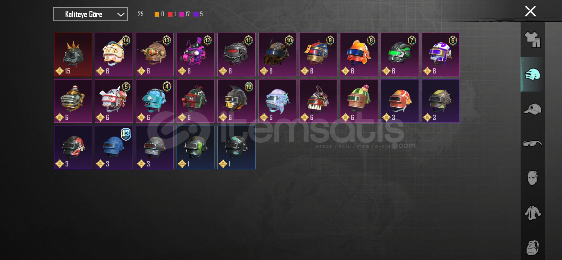Select the pink rabbit helmet numbered 12
562x260 pixels.
(195, 54)
